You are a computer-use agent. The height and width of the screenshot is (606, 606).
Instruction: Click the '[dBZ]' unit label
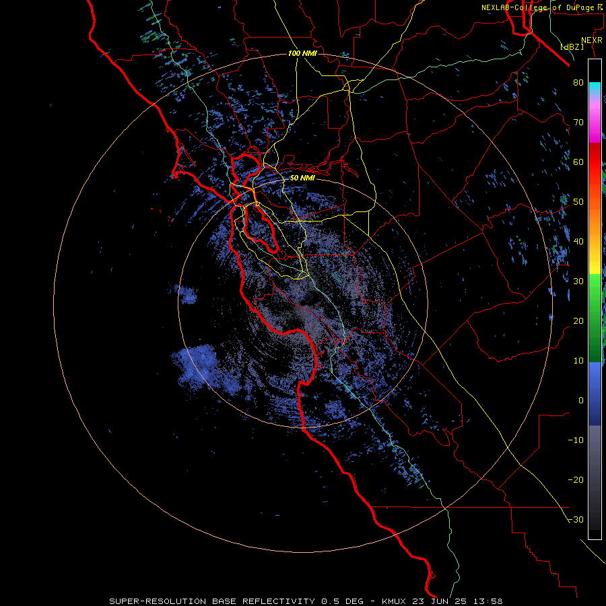pyautogui.click(x=572, y=46)
